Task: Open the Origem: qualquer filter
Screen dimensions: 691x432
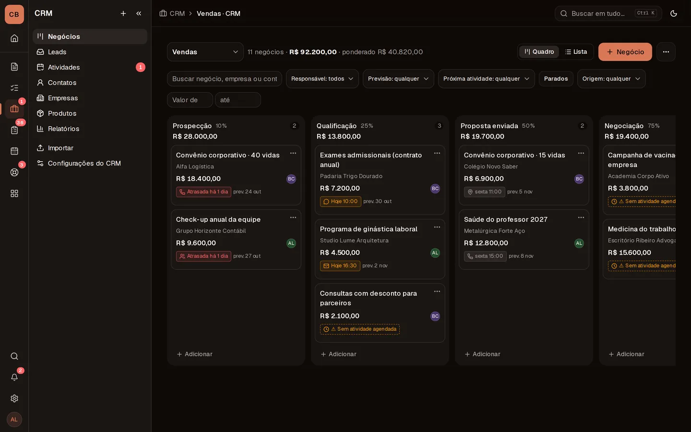Action: click(x=611, y=79)
